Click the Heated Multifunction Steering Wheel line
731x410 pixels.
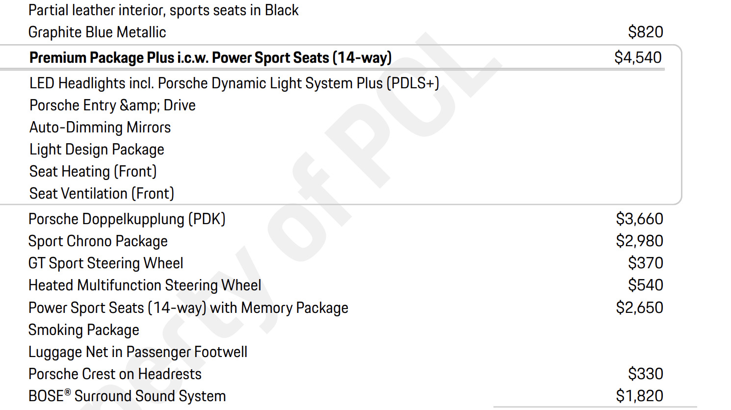pos(145,285)
